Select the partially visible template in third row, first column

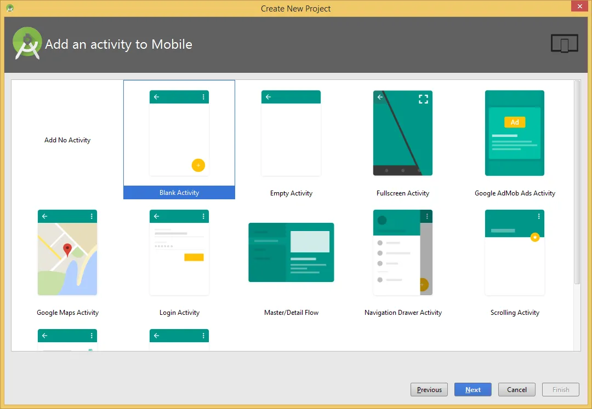[67, 340]
